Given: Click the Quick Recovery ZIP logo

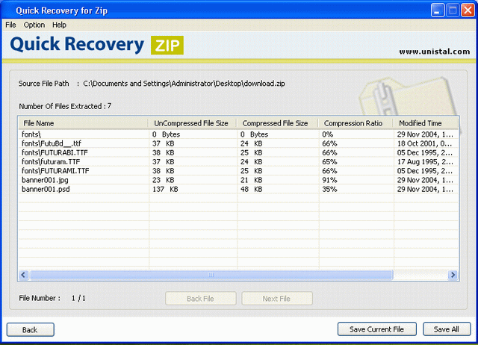Looking at the screenshot, I should (x=96, y=44).
